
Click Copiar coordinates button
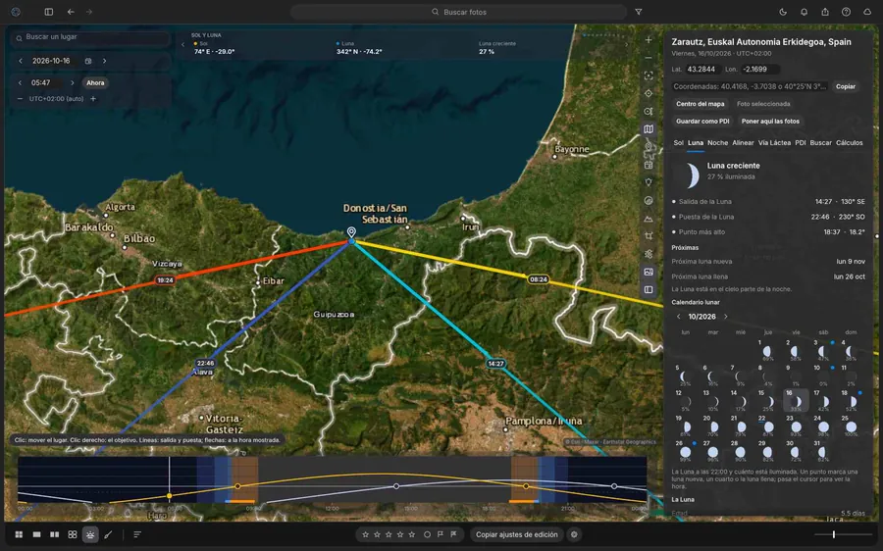(x=846, y=86)
